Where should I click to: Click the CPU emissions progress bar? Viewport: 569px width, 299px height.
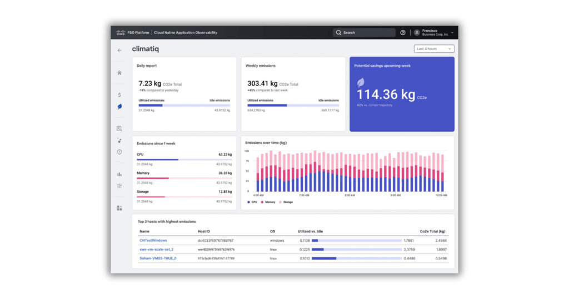click(x=184, y=160)
